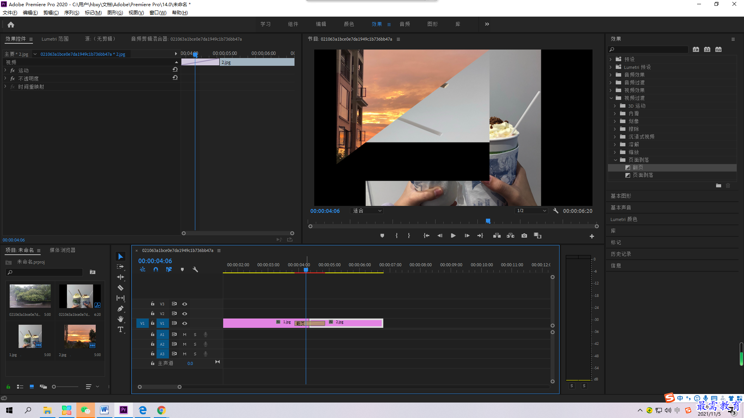Toggle timeline snap magnet

156,269
